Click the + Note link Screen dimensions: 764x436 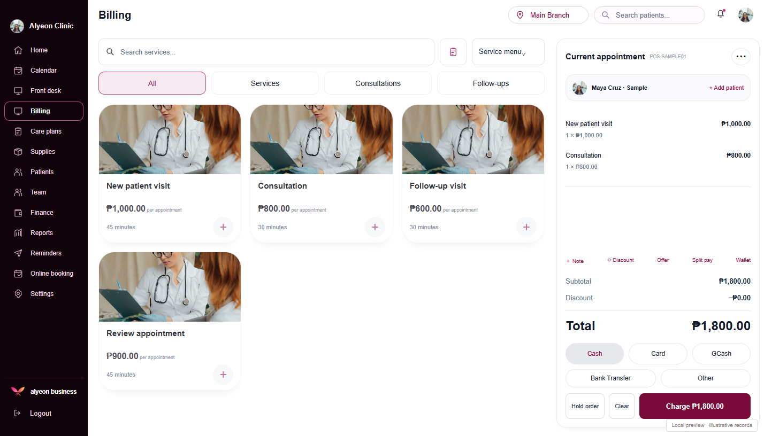coord(575,261)
